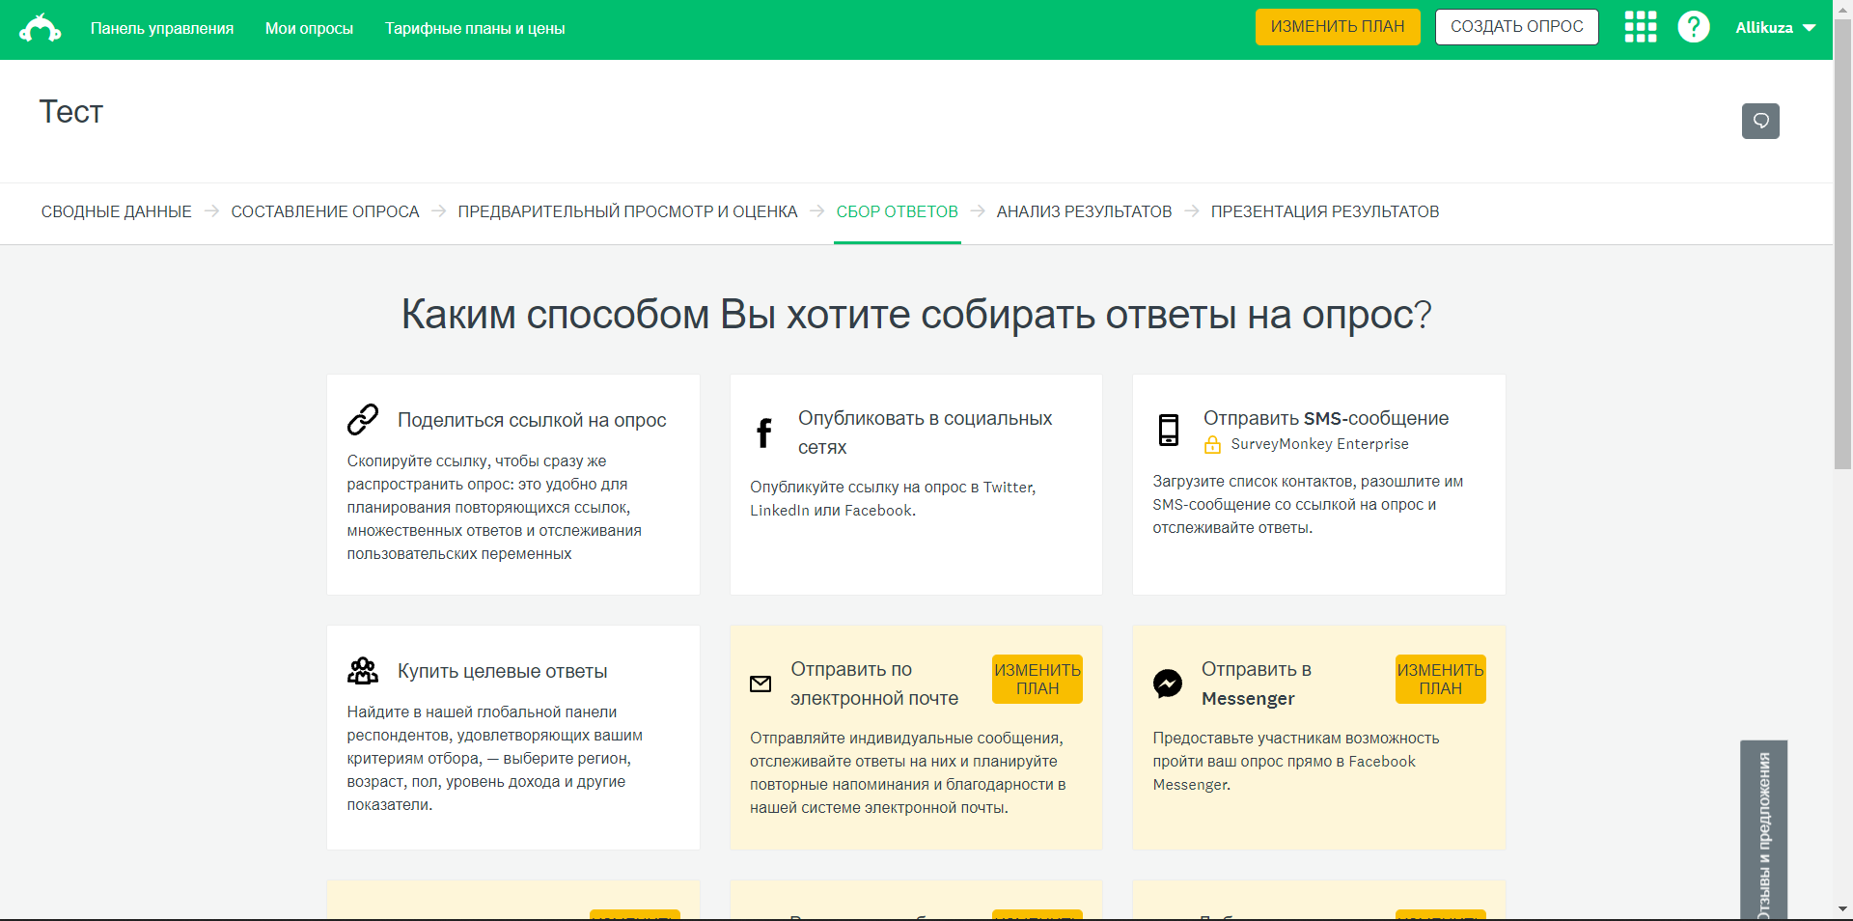Click the chain link icon of share link card
Screen dimensions: 1853x921
point(363,420)
